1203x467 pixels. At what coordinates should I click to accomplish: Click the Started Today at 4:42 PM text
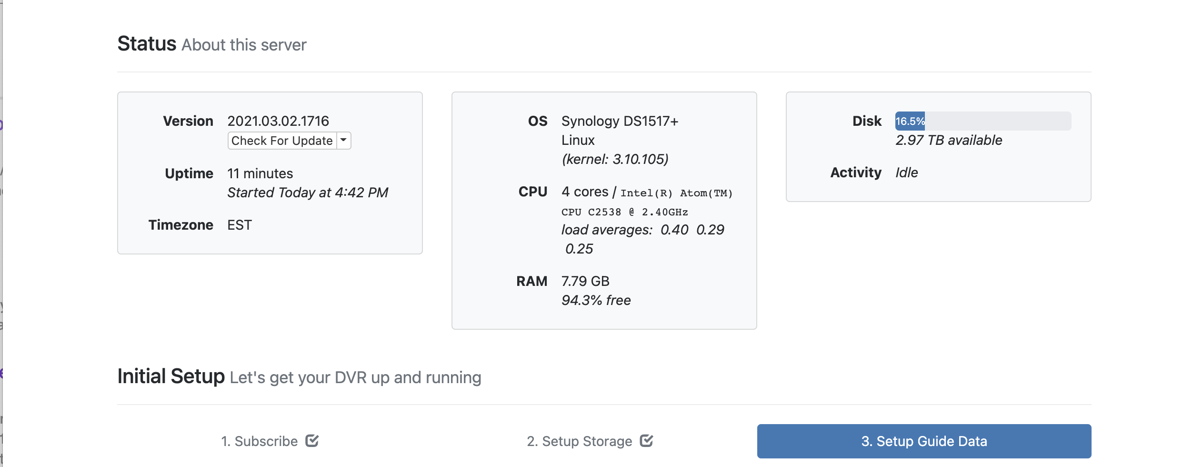point(308,193)
